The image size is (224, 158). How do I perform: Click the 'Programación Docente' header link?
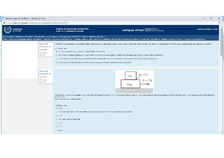[75, 31]
